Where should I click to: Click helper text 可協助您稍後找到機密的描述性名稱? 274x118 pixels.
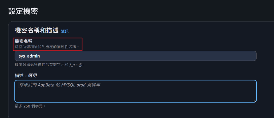point(47,46)
